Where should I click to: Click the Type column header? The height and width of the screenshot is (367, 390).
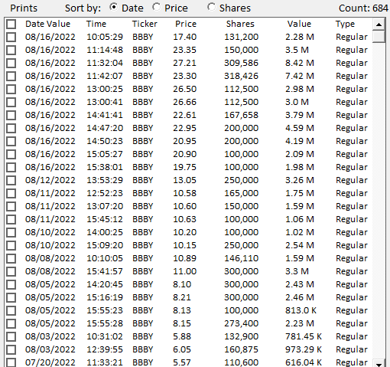345,24
